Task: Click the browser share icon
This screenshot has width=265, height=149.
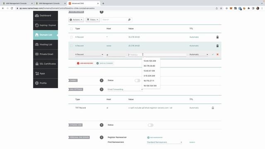Action: click(x=217, y=8)
